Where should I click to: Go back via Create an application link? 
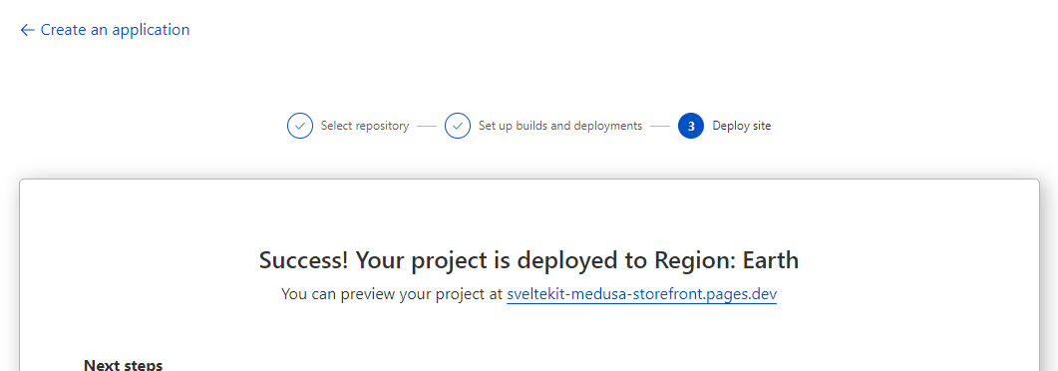(x=106, y=30)
